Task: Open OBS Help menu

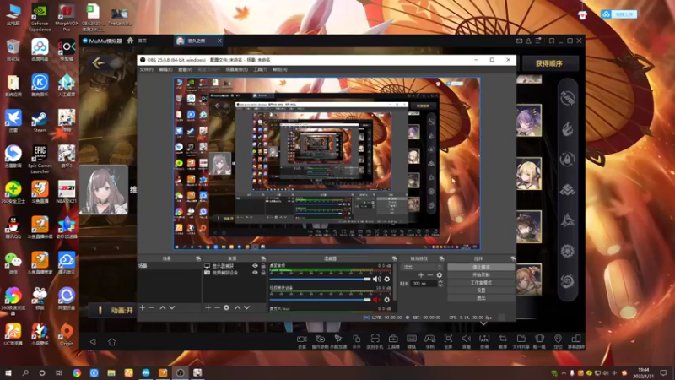Action: pos(280,70)
